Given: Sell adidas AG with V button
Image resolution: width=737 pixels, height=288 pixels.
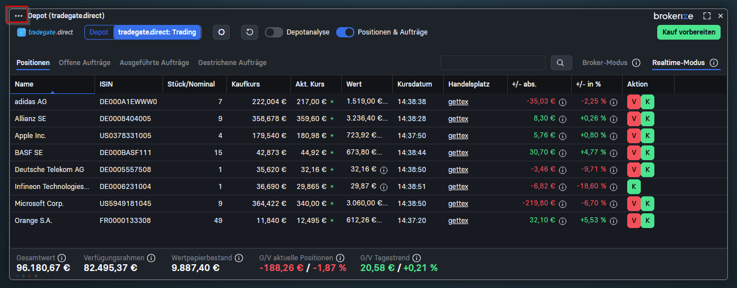Looking at the screenshot, I should point(633,102).
